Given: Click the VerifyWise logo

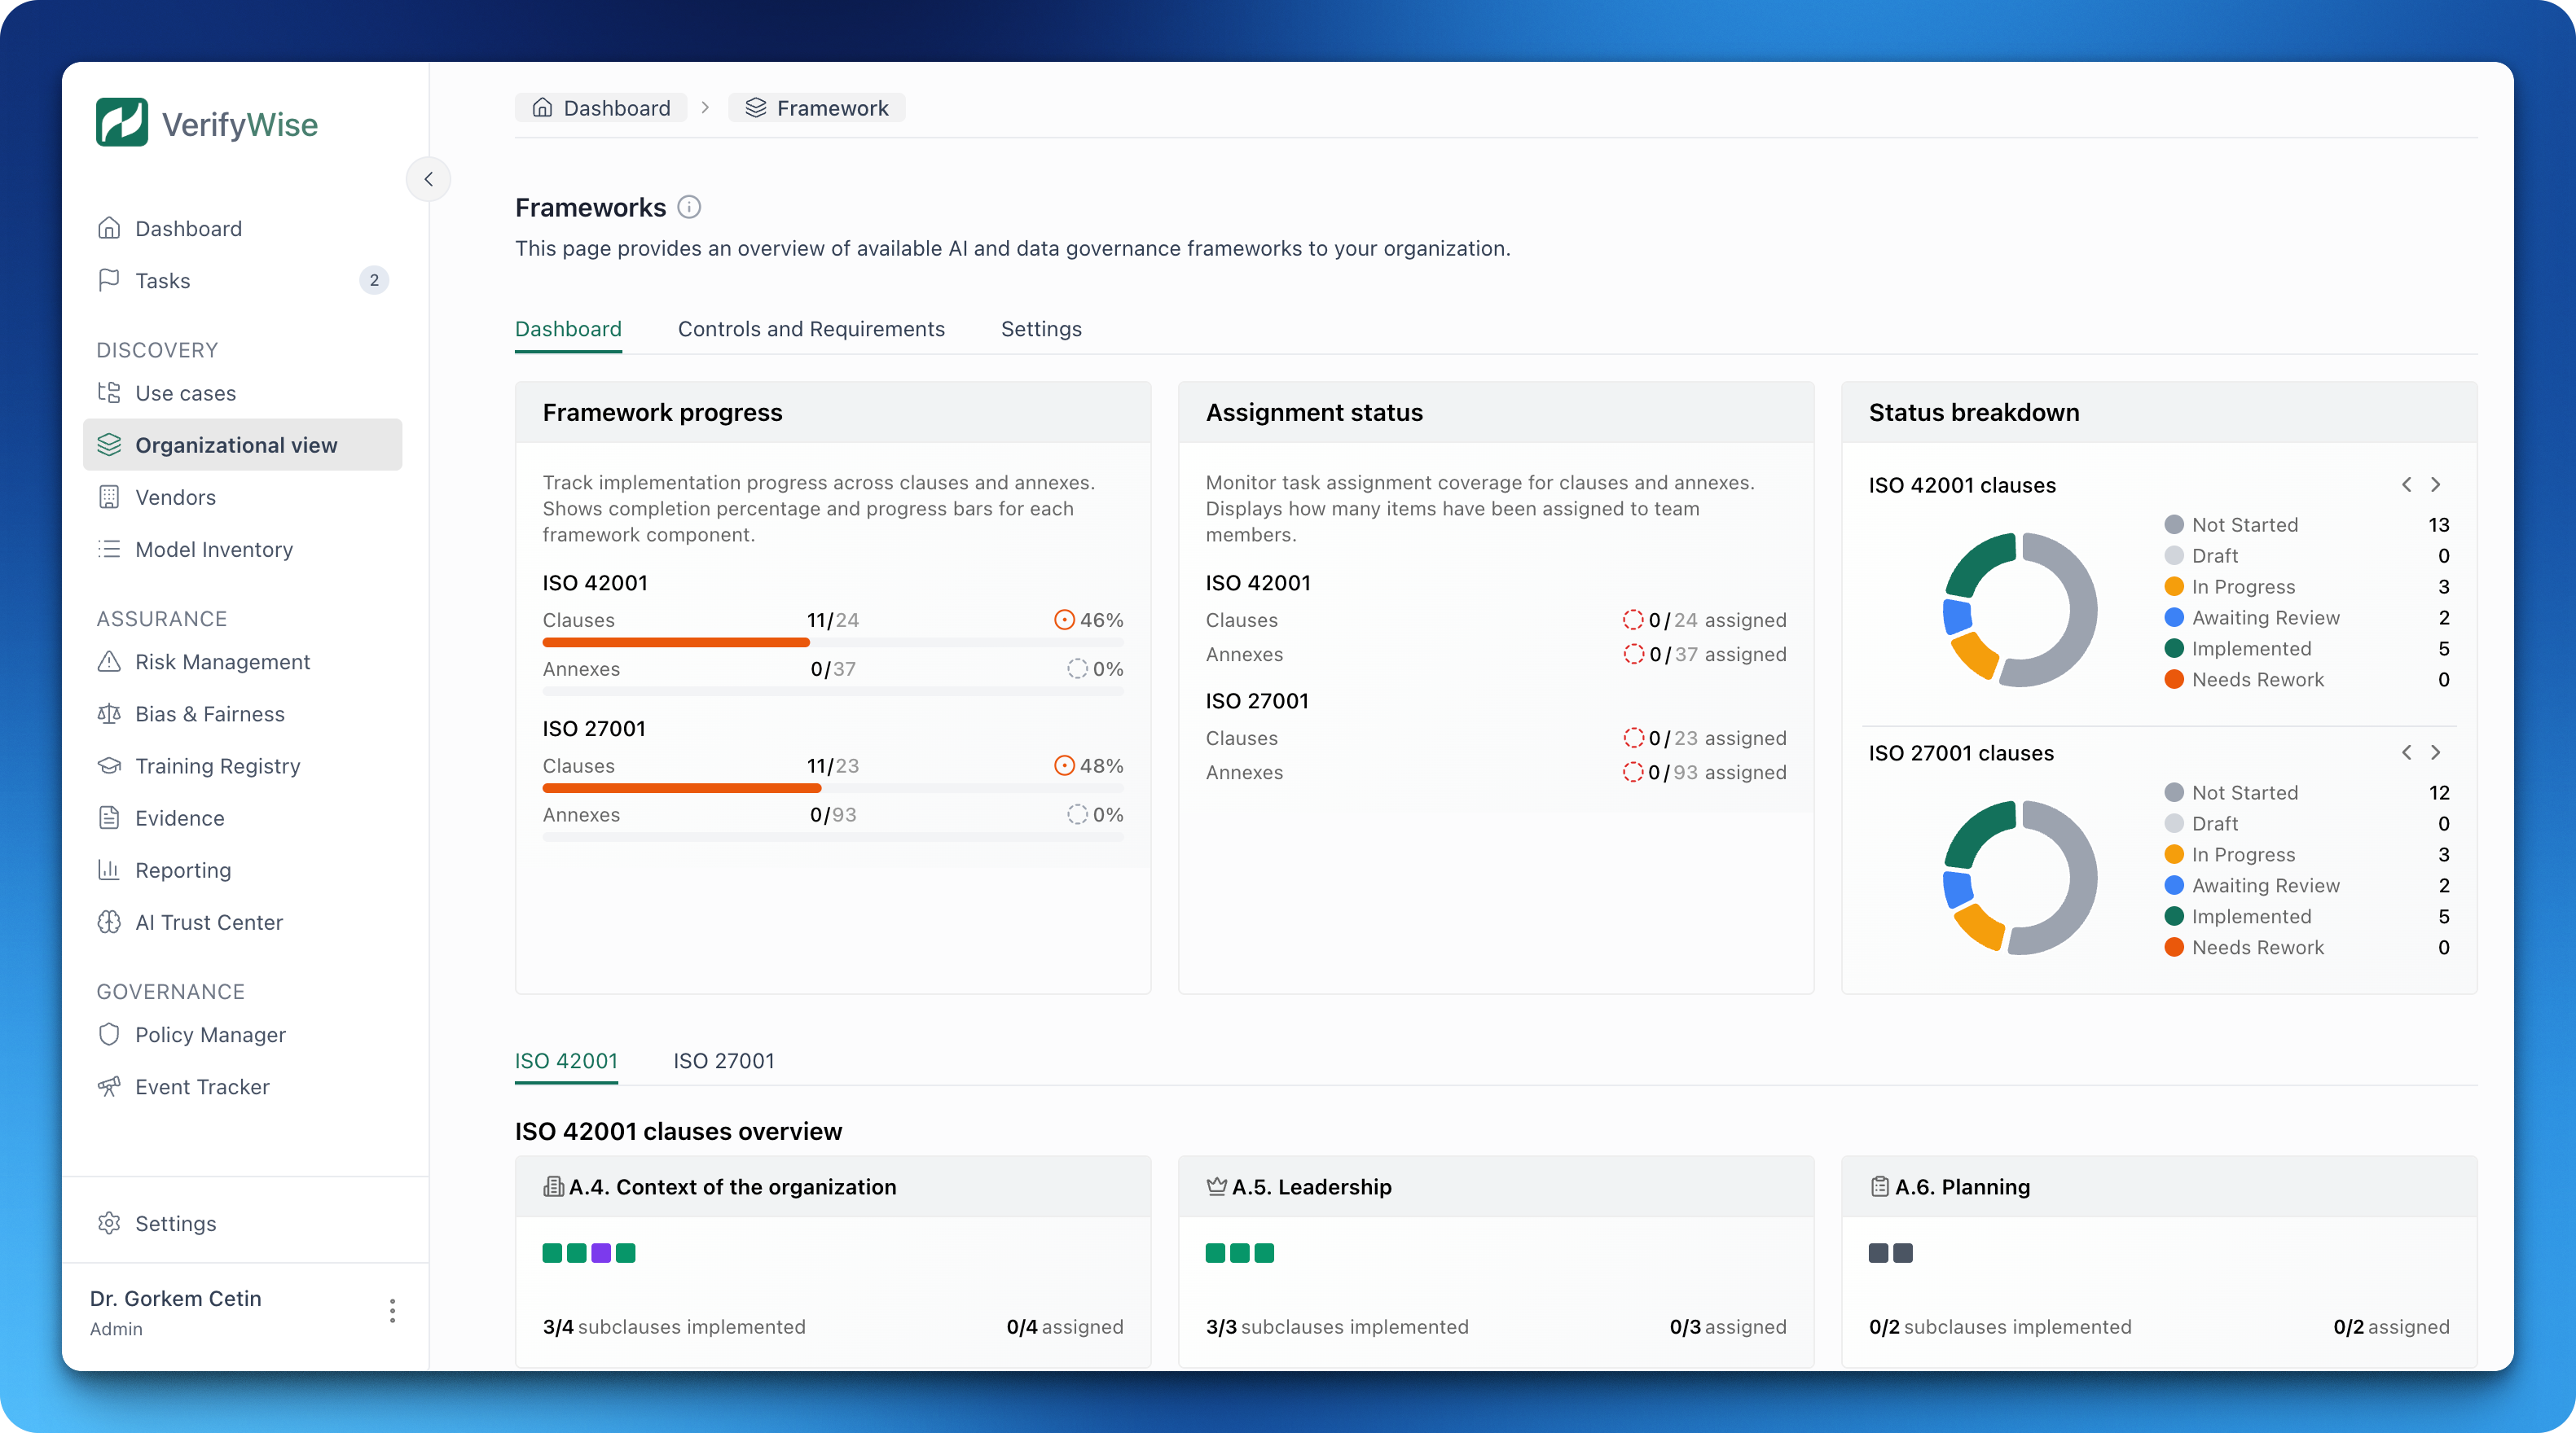Looking at the screenshot, I should pos(208,122).
